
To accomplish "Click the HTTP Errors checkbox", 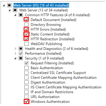I will pyautogui.click(x=26, y=29).
